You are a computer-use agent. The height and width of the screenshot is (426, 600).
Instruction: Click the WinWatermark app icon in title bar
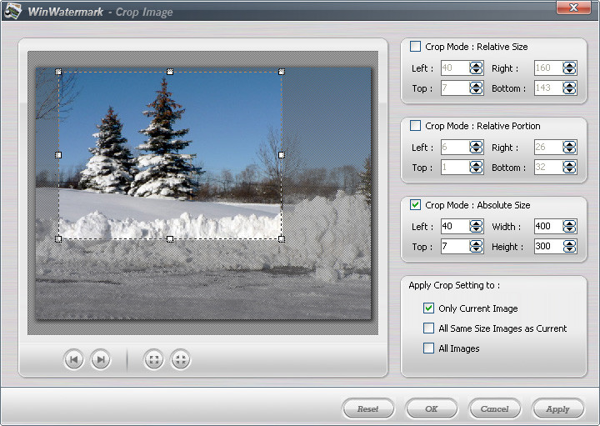[12, 12]
